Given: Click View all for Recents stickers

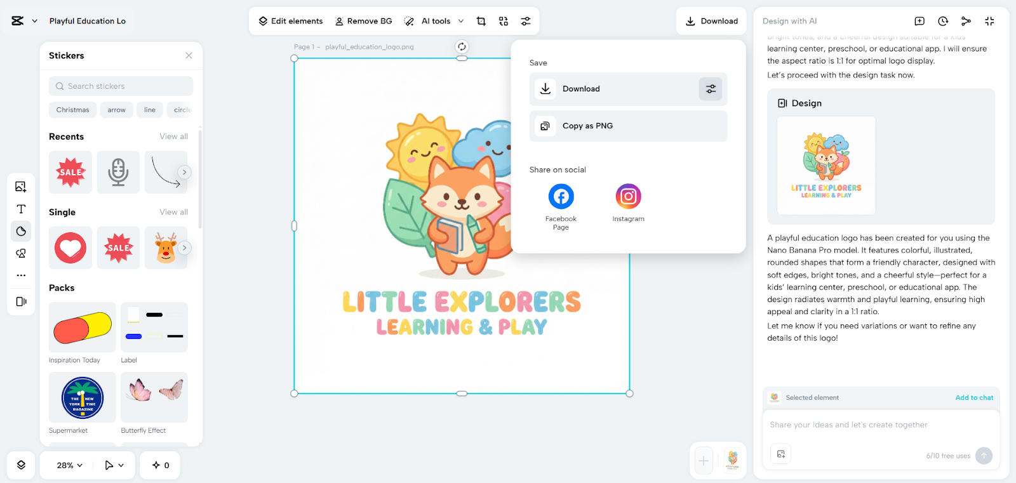Looking at the screenshot, I should 173,136.
